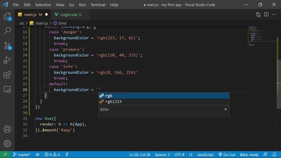Change file encoding via UTF-8
Screen dimensions: 281x158
click(180, 154)
